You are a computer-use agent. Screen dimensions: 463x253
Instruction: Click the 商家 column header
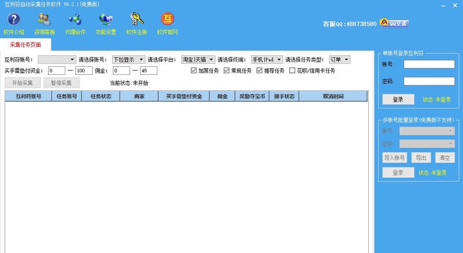click(x=139, y=96)
